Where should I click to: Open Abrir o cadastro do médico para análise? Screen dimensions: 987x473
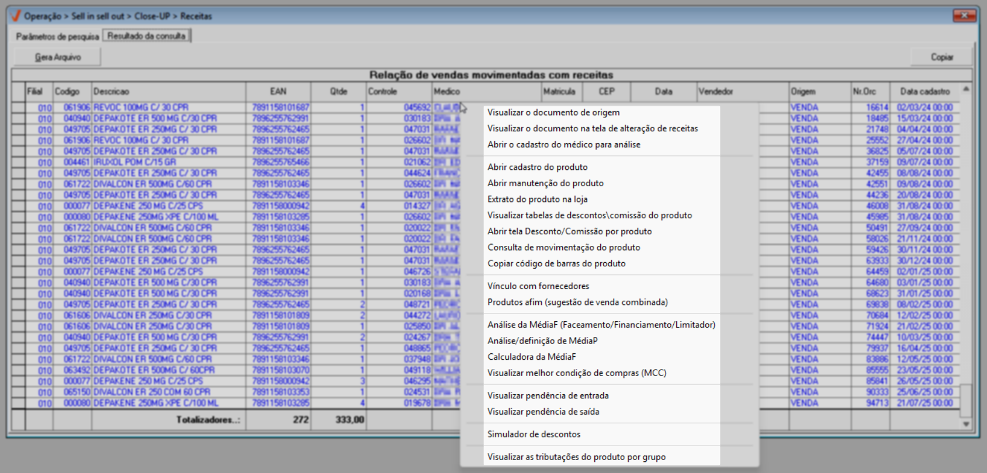tap(563, 144)
